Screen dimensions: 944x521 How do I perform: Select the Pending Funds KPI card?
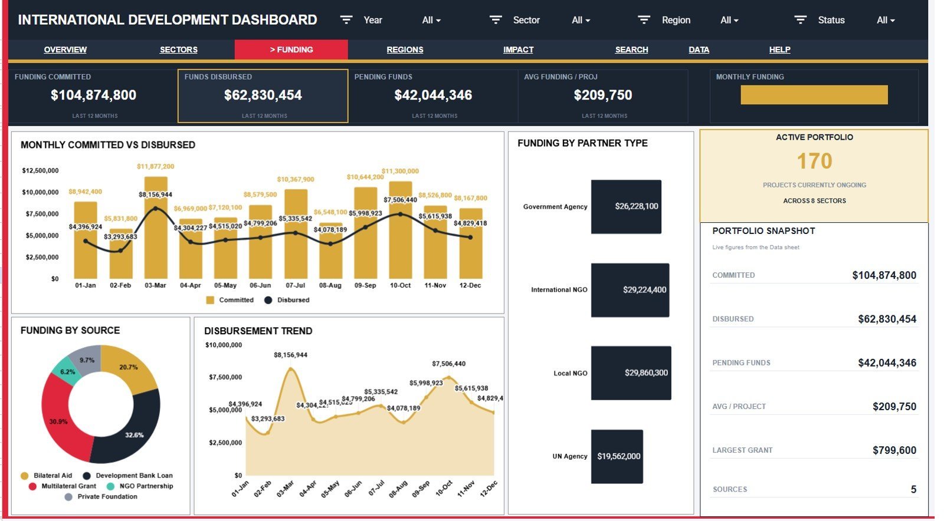click(433, 96)
